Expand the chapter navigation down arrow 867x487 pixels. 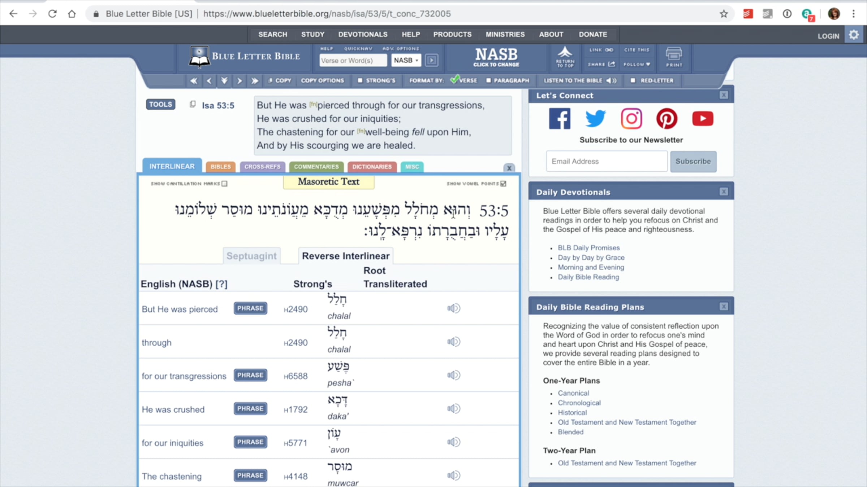[224, 80]
